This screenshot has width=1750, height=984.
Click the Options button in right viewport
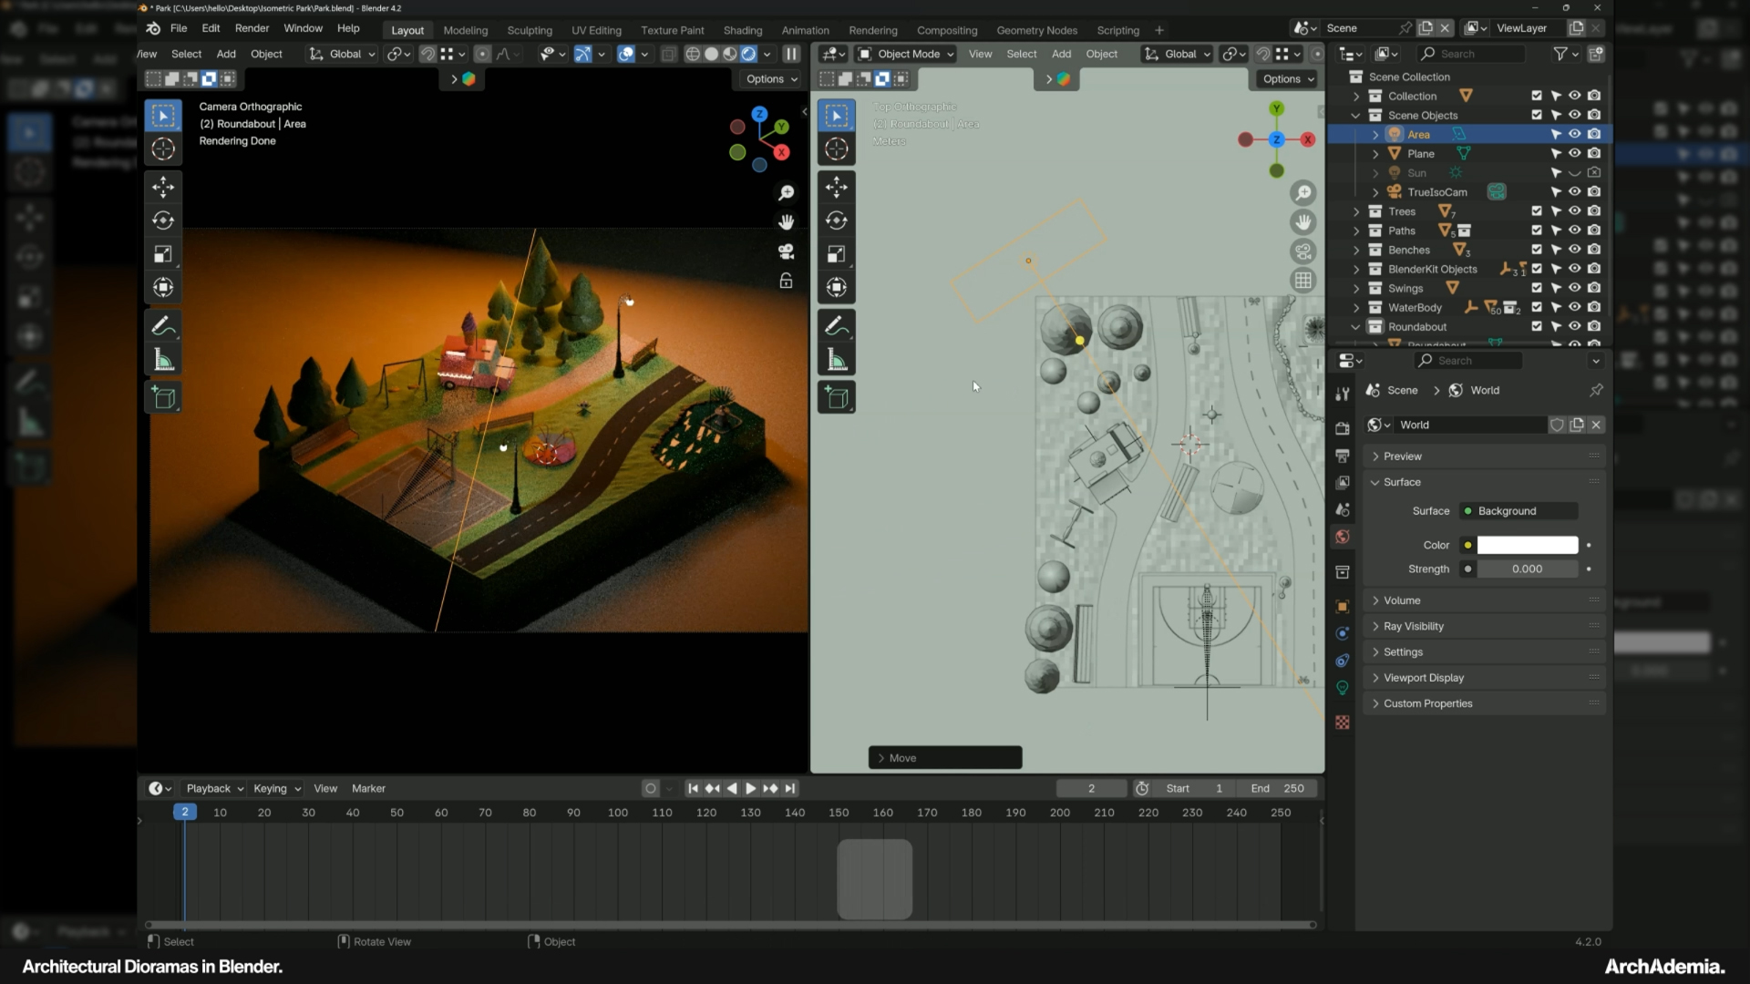point(1287,79)
